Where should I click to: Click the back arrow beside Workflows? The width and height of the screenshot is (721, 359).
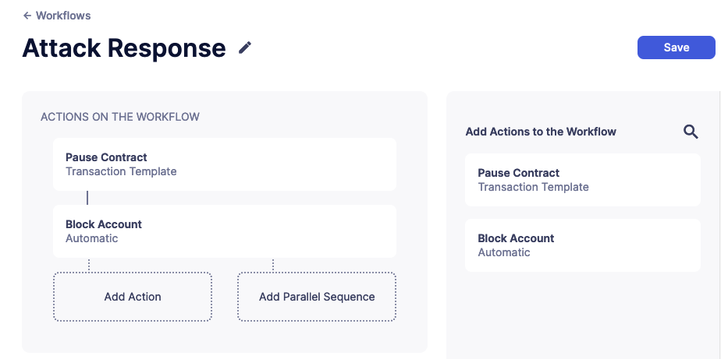tap(27, 16)
